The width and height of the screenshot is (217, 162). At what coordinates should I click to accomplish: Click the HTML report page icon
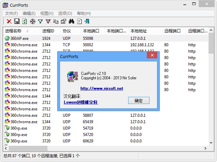click(x=79, y=21)
